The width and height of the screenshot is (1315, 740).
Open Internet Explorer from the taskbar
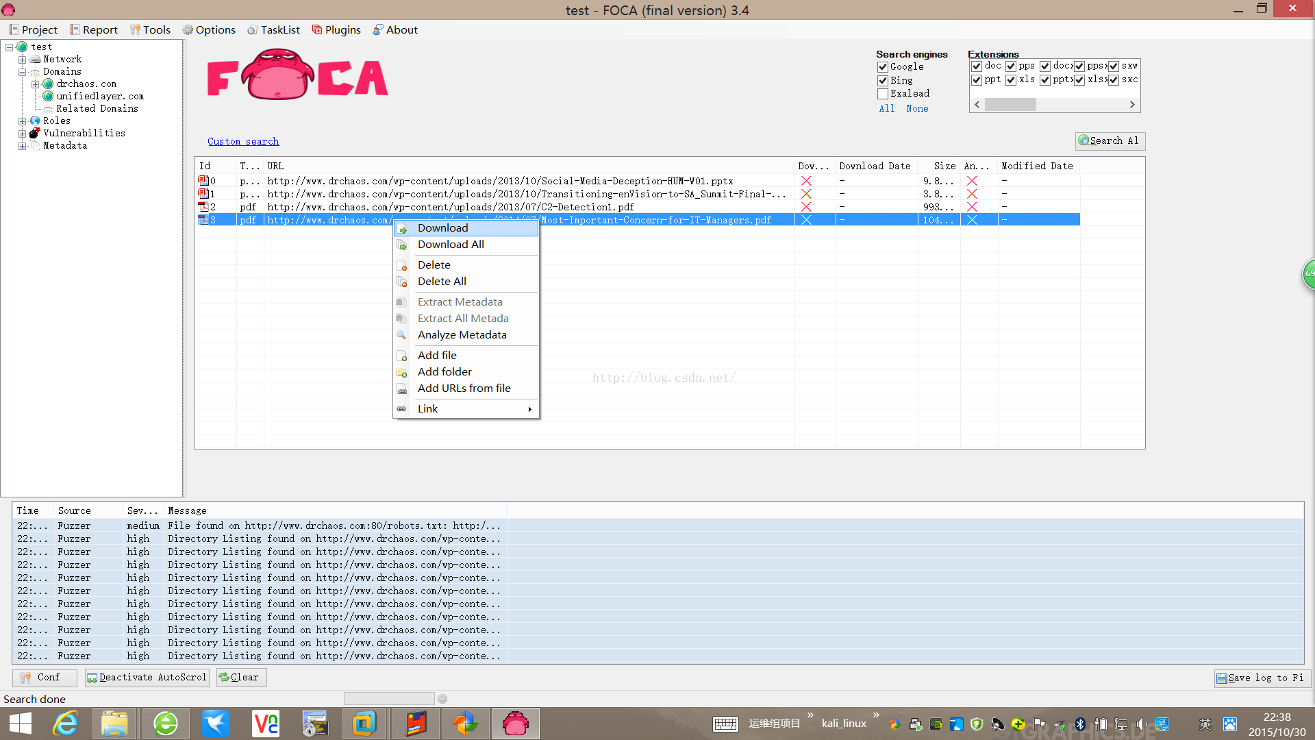(66, 724)
